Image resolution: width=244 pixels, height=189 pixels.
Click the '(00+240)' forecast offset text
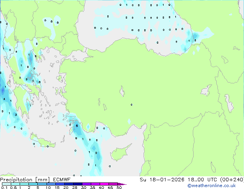click(232, 180)
